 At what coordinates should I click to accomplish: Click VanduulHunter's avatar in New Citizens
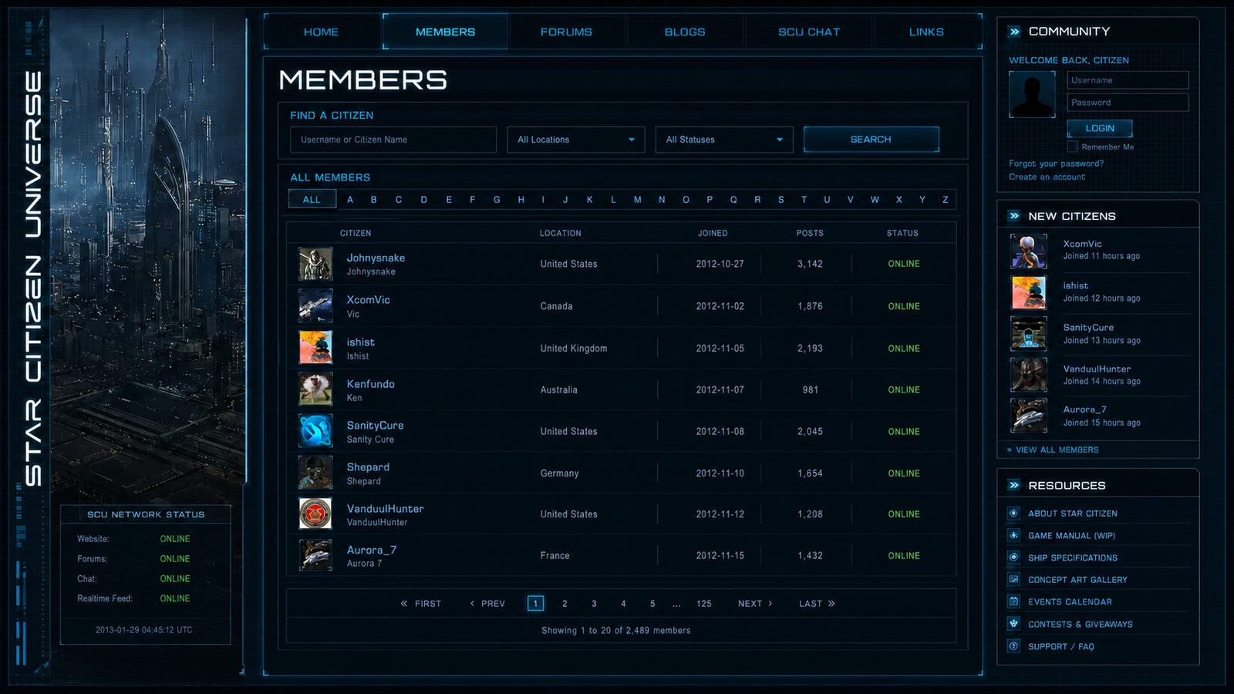click(x=1029, y=375)
